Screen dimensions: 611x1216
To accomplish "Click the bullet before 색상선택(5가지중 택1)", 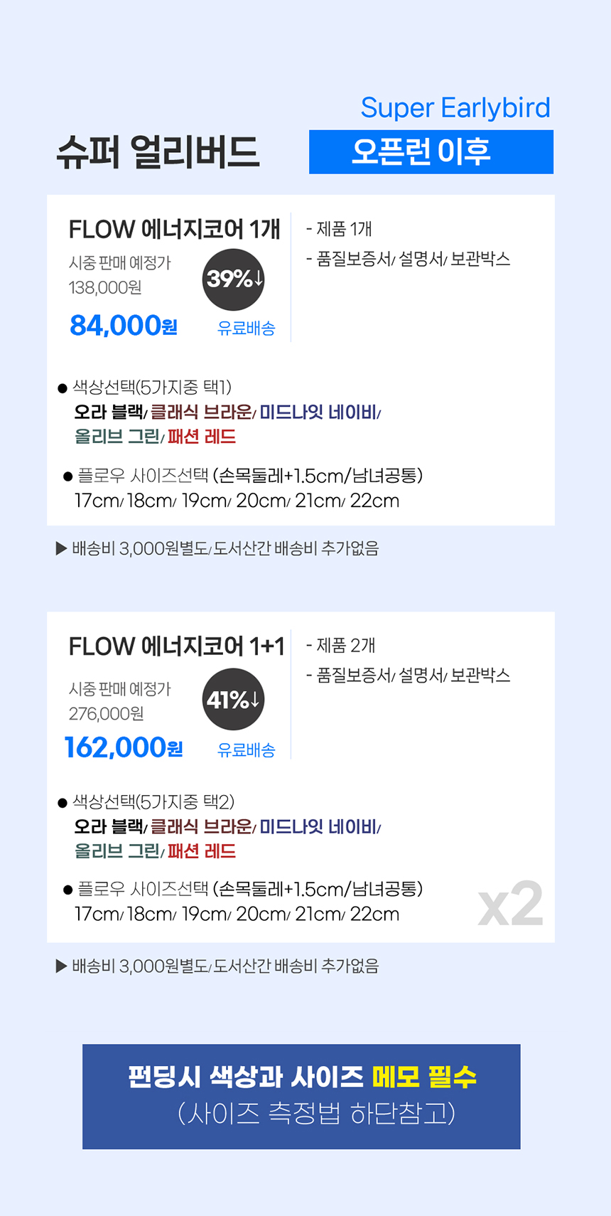I will 63,388.
